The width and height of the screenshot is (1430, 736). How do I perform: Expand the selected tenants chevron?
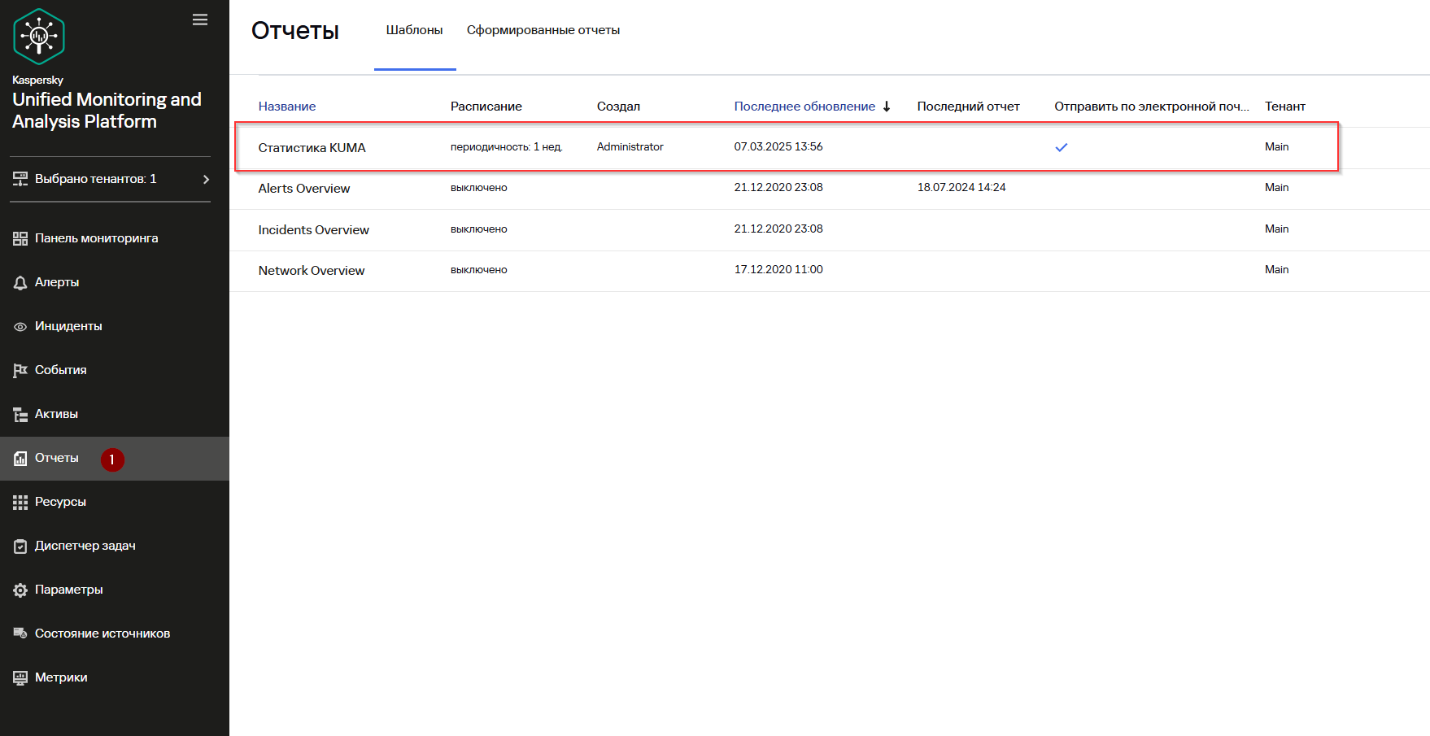click(206, 179)
